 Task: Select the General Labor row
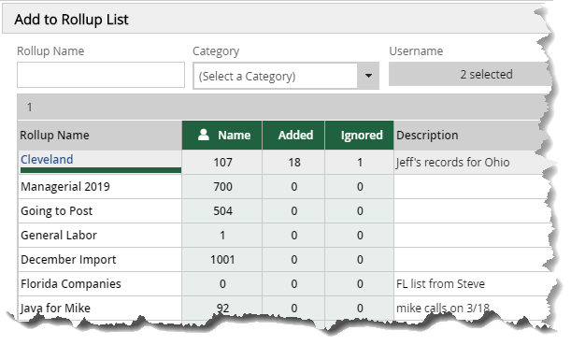[x=284, y=235]
